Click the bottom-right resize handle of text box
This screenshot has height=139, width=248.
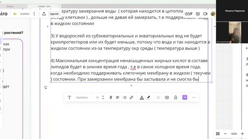[212, 82]
